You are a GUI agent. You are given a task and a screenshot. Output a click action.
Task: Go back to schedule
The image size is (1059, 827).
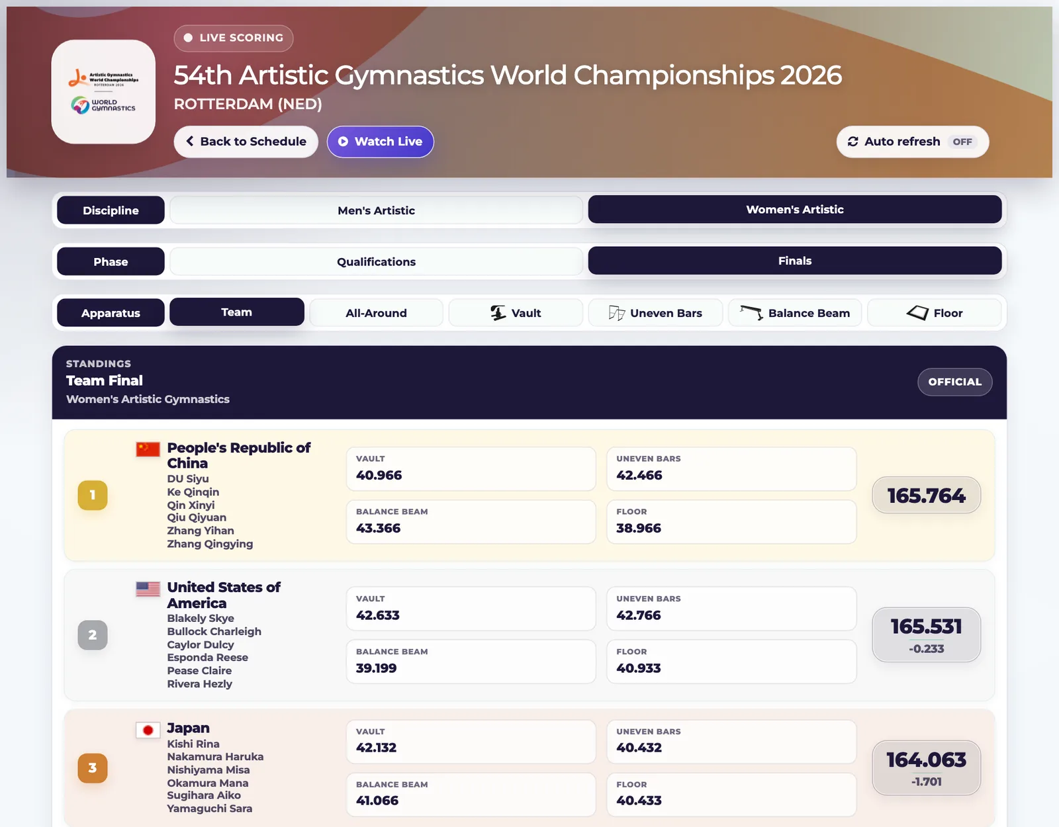click(246, 142)
